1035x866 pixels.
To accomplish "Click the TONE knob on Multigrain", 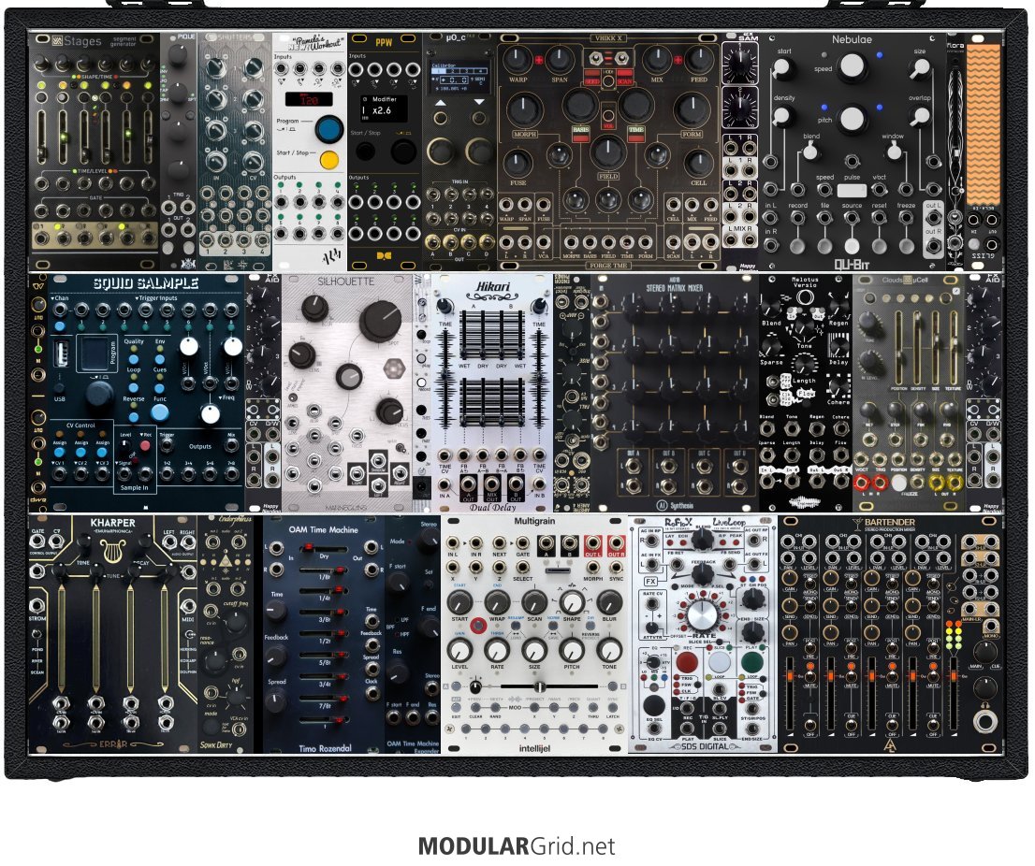I will tap(609, 650).
